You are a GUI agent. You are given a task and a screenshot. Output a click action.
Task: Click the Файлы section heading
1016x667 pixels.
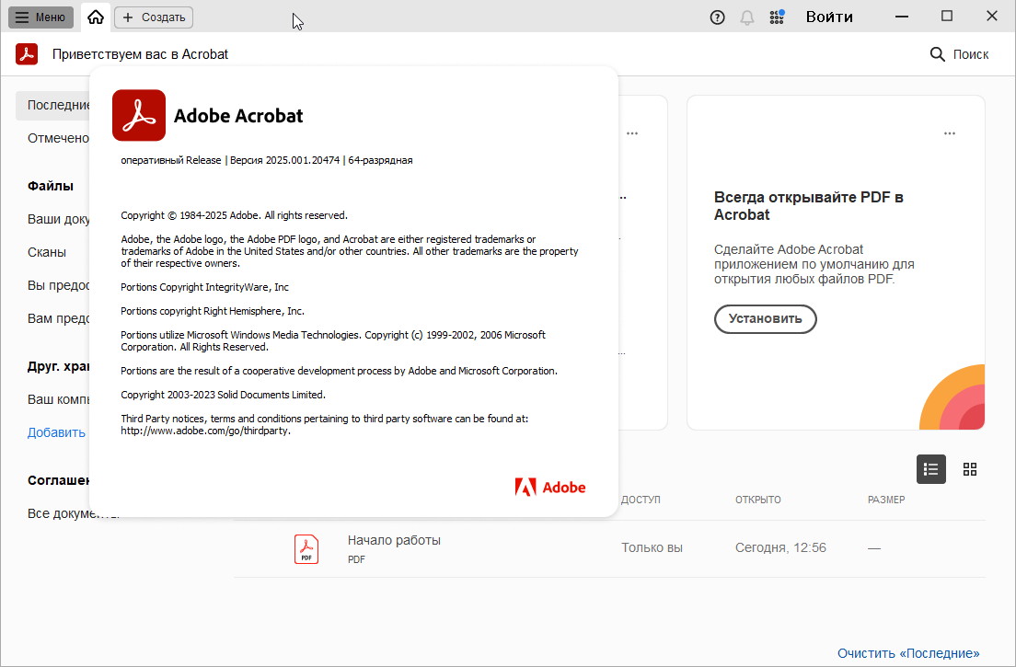coord(51,186)
